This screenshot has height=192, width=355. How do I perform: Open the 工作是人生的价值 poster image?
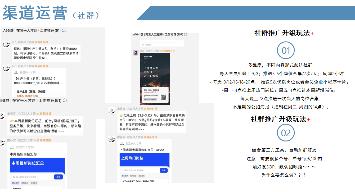pos(155,79)
